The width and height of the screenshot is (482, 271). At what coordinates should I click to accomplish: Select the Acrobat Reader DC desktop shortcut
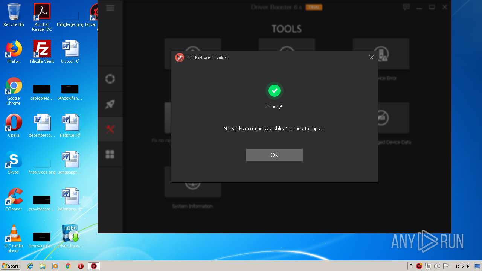(42, 17)
